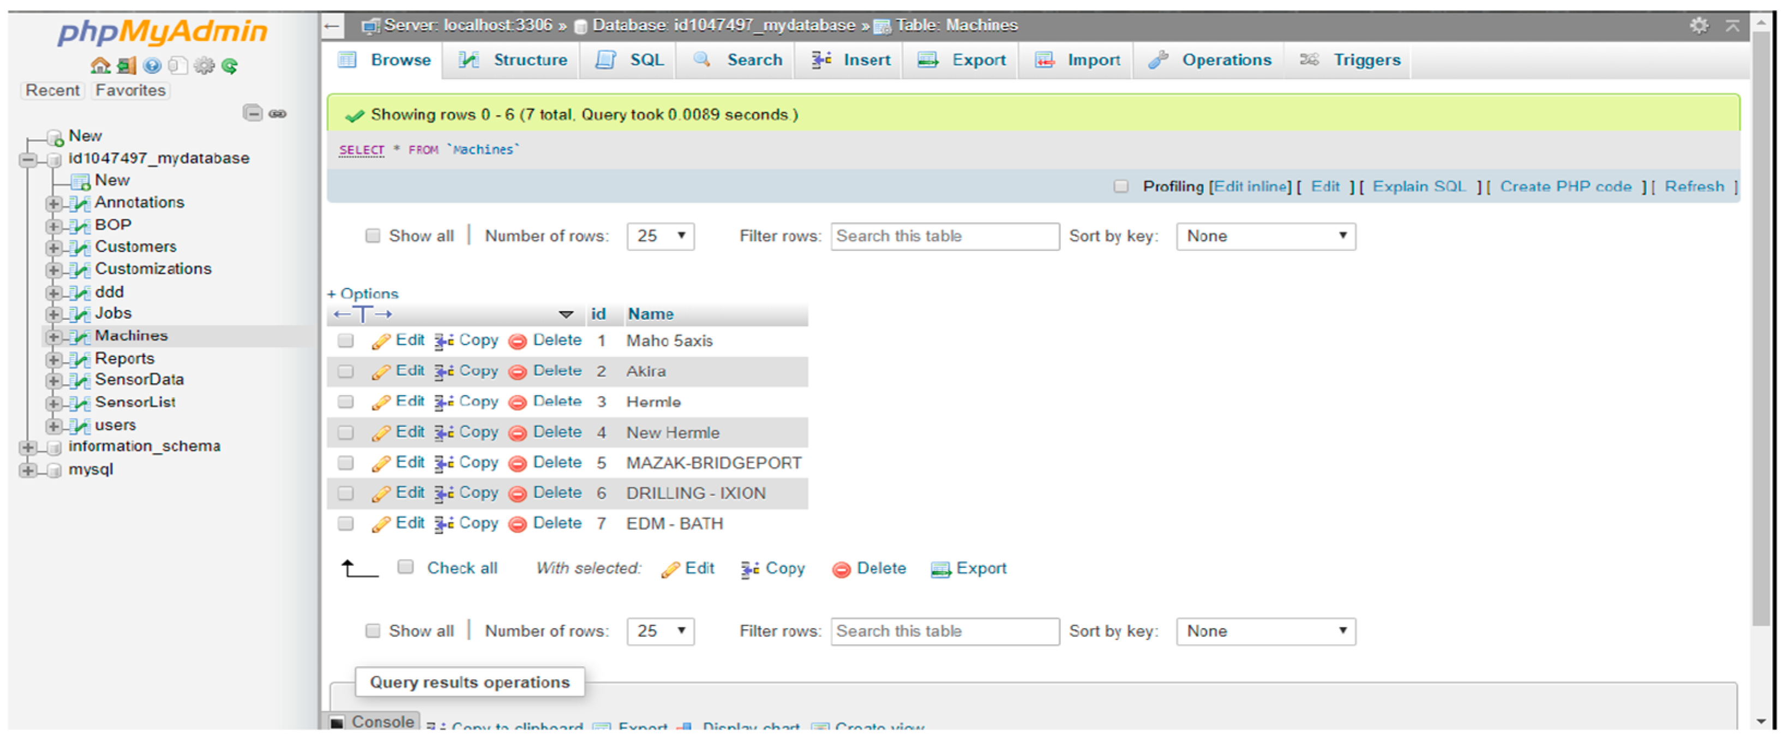Click the red Delete icon for the EDM - BATH row
Viewport: 1788px width, 741px height.
click(518, 524)
